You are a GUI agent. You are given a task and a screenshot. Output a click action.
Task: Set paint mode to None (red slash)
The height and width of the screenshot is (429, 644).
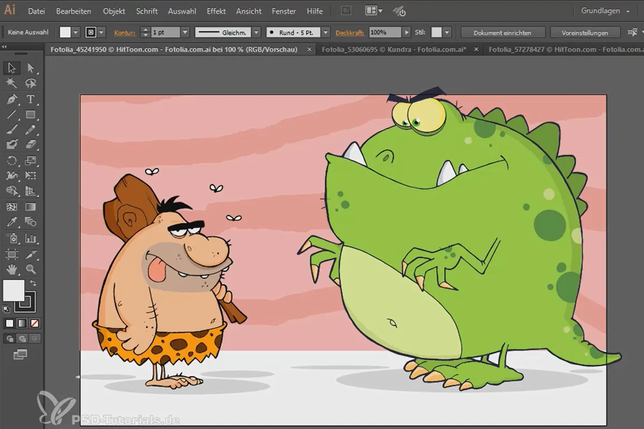pos(34,323)
